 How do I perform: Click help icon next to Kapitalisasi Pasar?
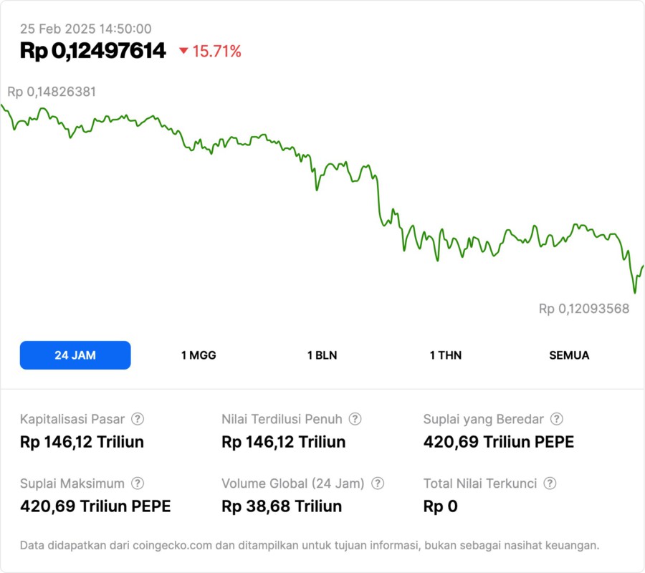(x=138, y=419)
